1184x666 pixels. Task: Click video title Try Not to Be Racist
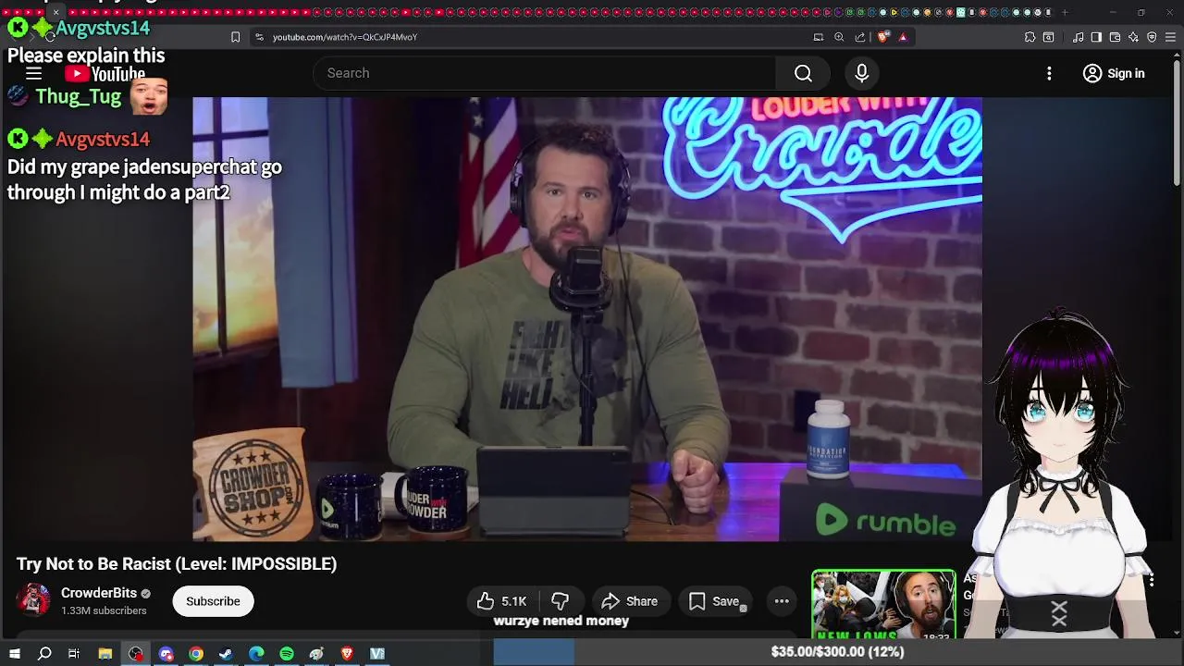pyautogui.click(x=177, y=563)
